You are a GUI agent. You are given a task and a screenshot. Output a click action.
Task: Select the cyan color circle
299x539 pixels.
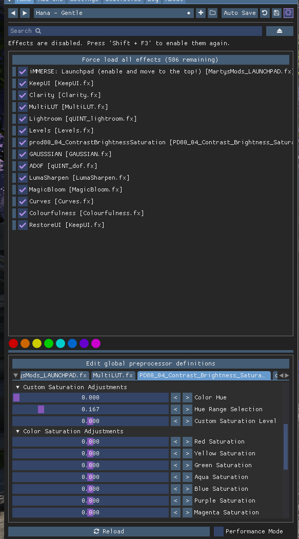point(61,343)
